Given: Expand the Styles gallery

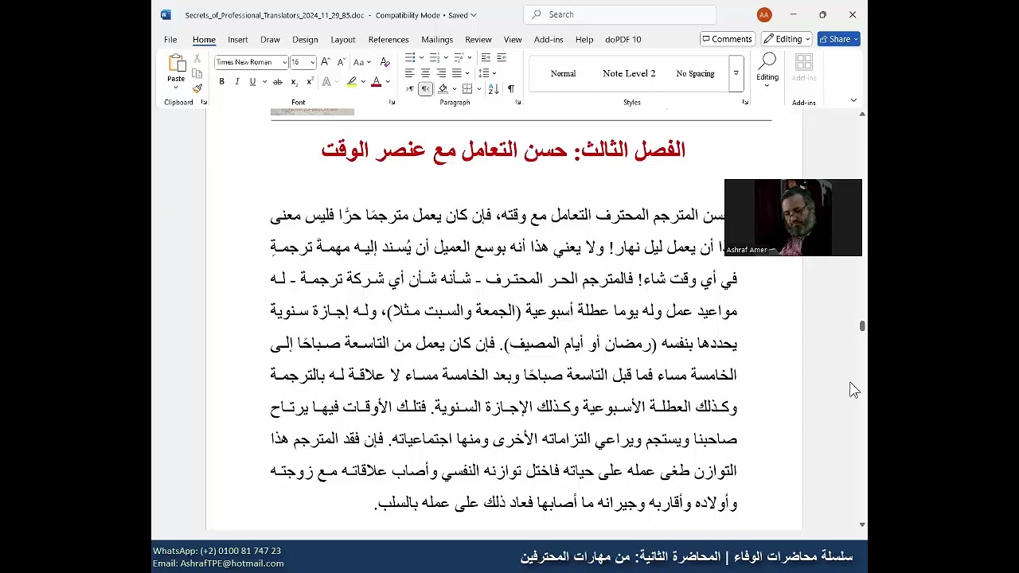Looking at the screenshot, I should (x=736, y=73).
